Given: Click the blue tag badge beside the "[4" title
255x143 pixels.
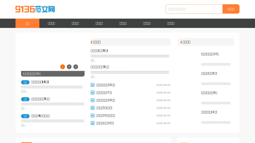Looking at the screenshot, I should point(25,82).
